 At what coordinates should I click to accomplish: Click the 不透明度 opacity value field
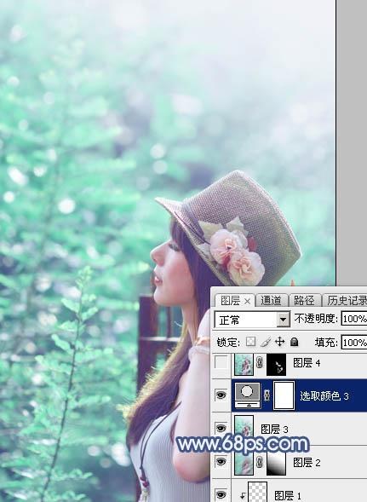(x=354, y=319)
